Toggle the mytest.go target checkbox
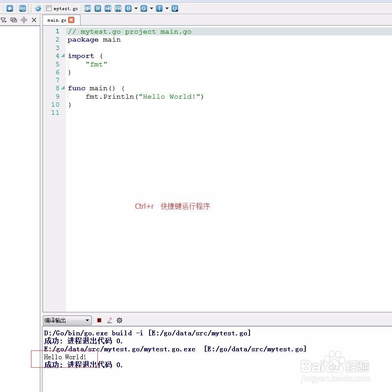The height and width of the screenshot is (392, 392). 49,8
